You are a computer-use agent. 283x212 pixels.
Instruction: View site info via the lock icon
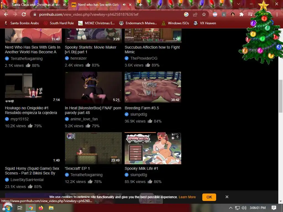click(35, 14)
